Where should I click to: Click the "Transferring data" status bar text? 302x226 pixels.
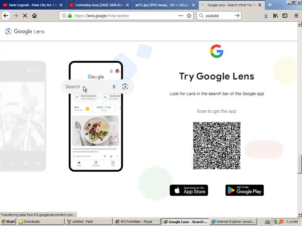coord(38,215)
